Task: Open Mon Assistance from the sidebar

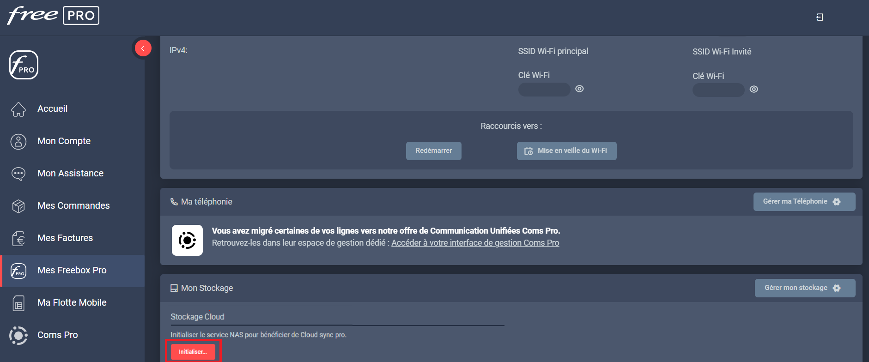Action: (x=18, y=174)
